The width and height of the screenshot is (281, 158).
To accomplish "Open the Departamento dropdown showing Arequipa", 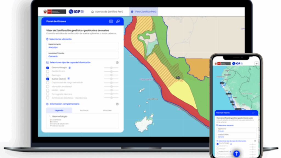I will click(x=82, y=46).
